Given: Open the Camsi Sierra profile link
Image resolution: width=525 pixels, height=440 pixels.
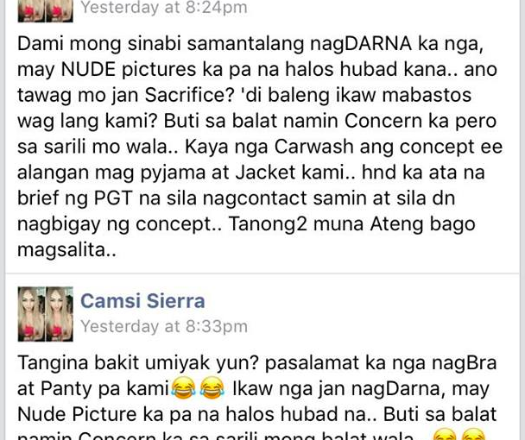Looking at the screenshot, I should (x=142, y=301).
